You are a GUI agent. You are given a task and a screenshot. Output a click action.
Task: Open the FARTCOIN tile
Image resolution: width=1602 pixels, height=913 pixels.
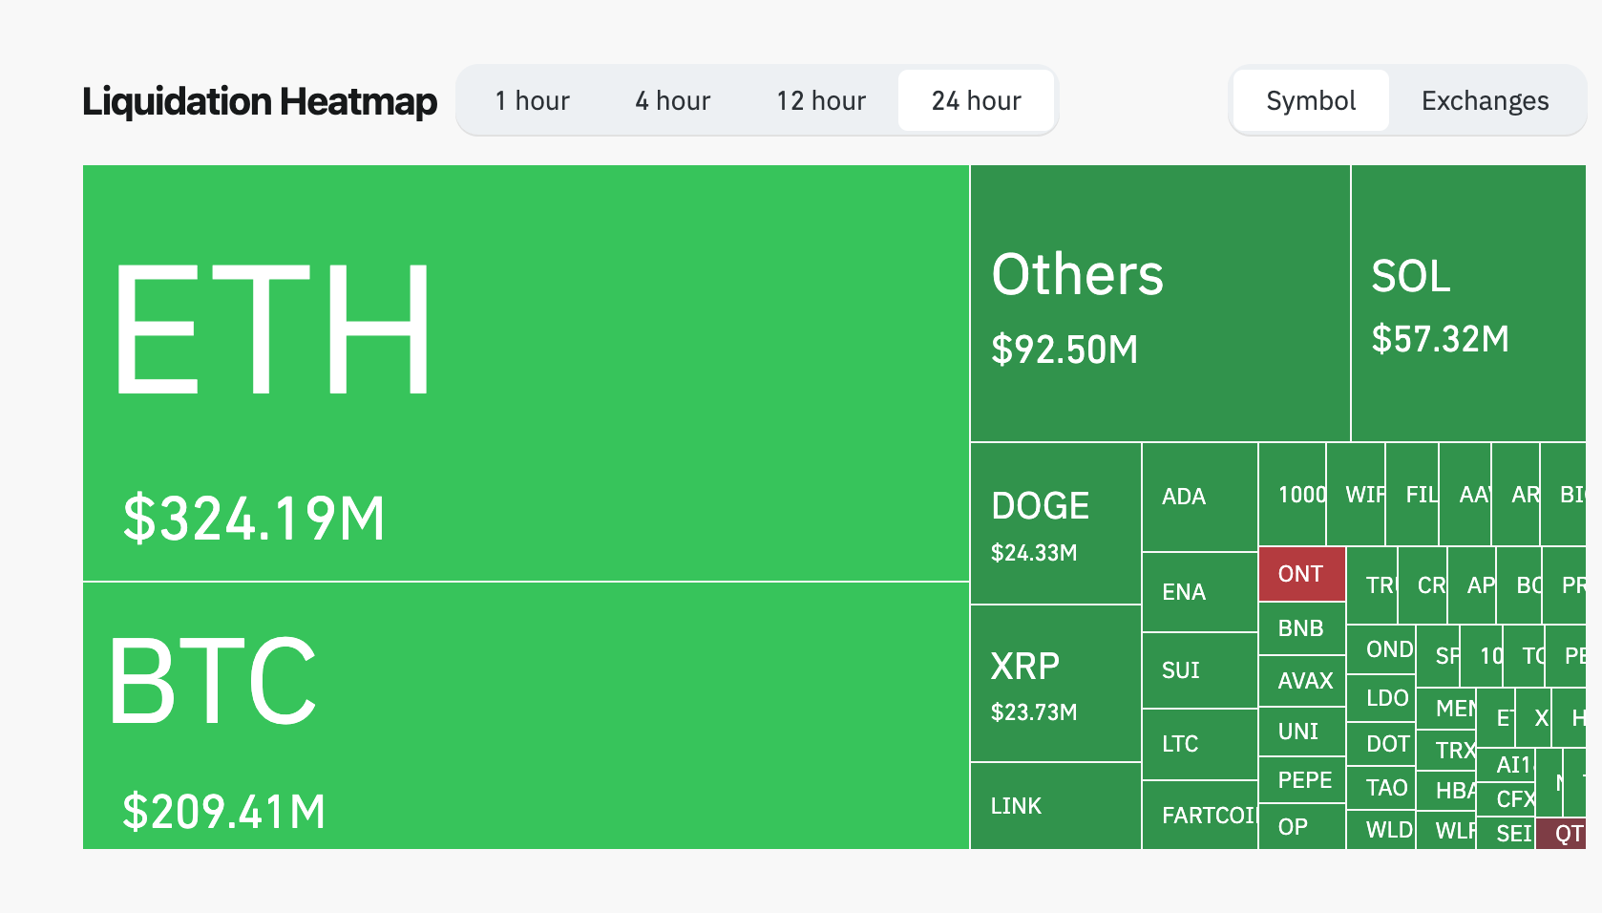1199,815
